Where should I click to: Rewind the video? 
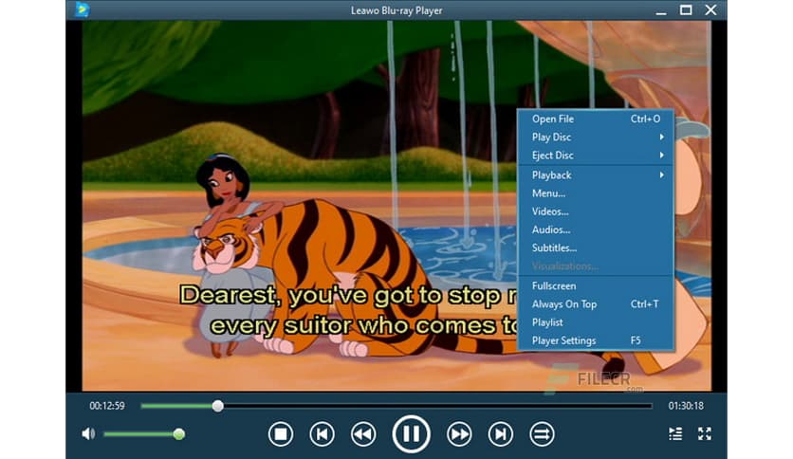coord(363,433)
